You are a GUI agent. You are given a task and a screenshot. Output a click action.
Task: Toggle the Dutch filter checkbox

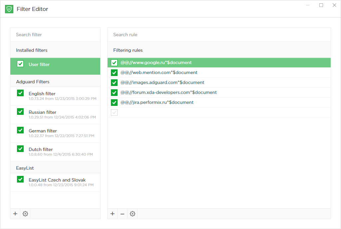coord(20,149)
